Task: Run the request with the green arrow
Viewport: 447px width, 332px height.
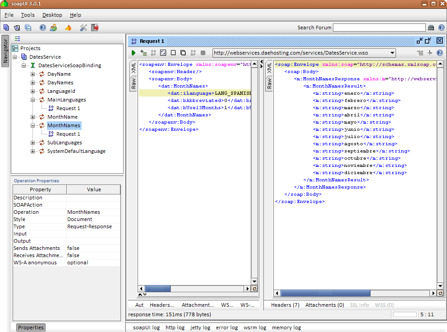Action: click(x=134, y=53)
